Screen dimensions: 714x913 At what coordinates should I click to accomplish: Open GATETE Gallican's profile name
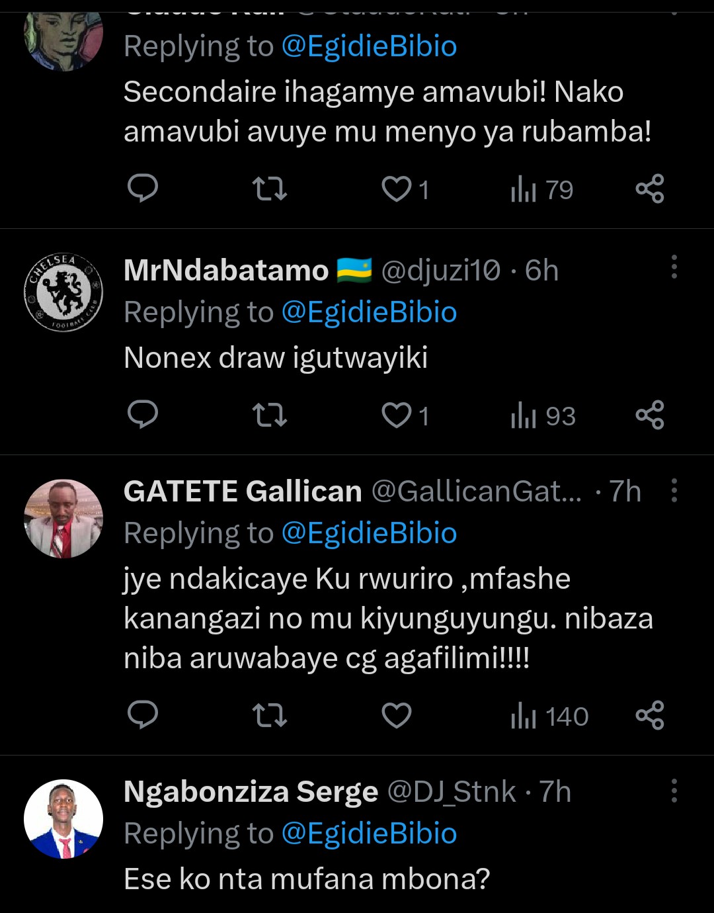[243, 492]
